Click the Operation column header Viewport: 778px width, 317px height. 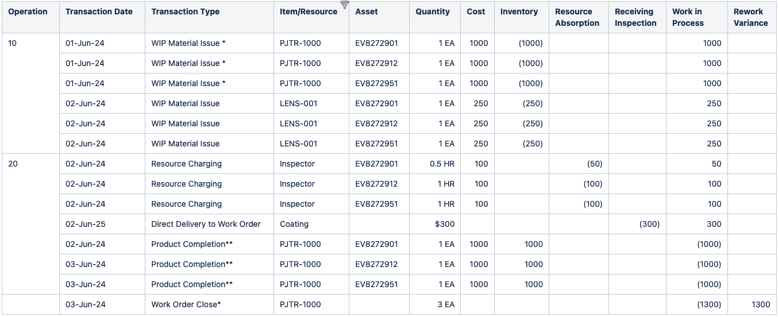(28, 11)
